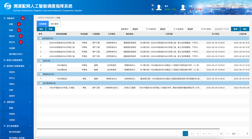Go to pagination page 50

click(221, 134)
